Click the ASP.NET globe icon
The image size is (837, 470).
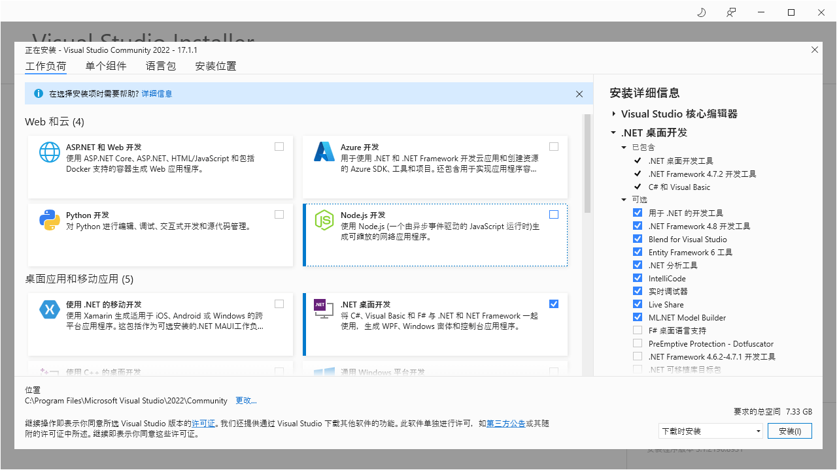pos(50,152)
